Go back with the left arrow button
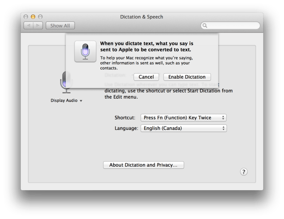 point(28,26)
